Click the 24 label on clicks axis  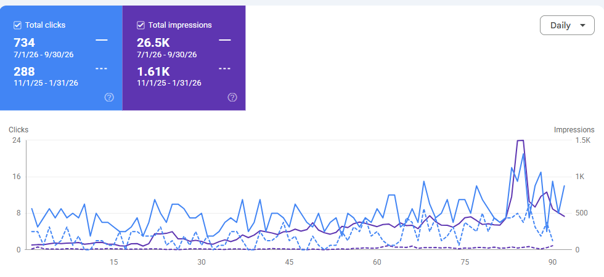click(16, 140)
